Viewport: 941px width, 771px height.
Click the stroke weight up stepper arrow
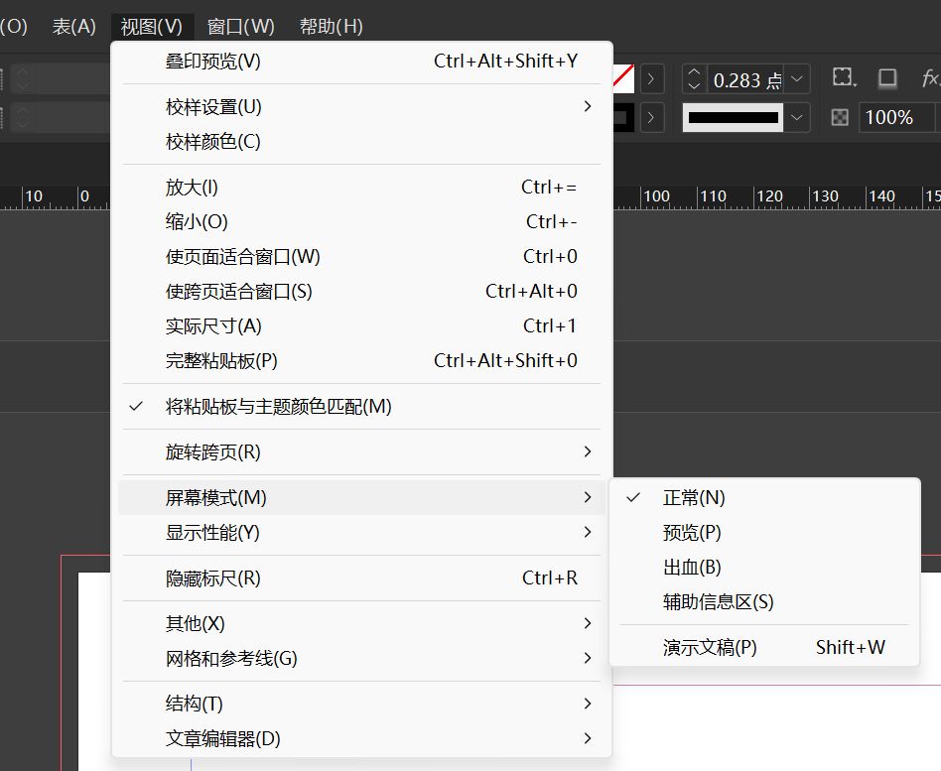pyautogui.click(x=695, y=71)
